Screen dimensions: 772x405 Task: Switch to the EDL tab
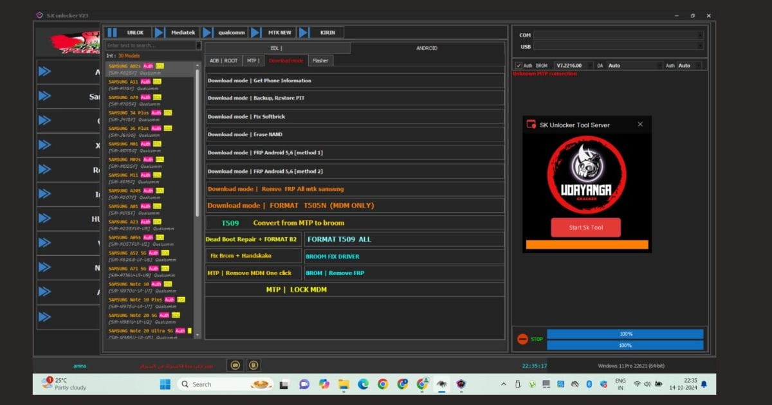[277, 48]
